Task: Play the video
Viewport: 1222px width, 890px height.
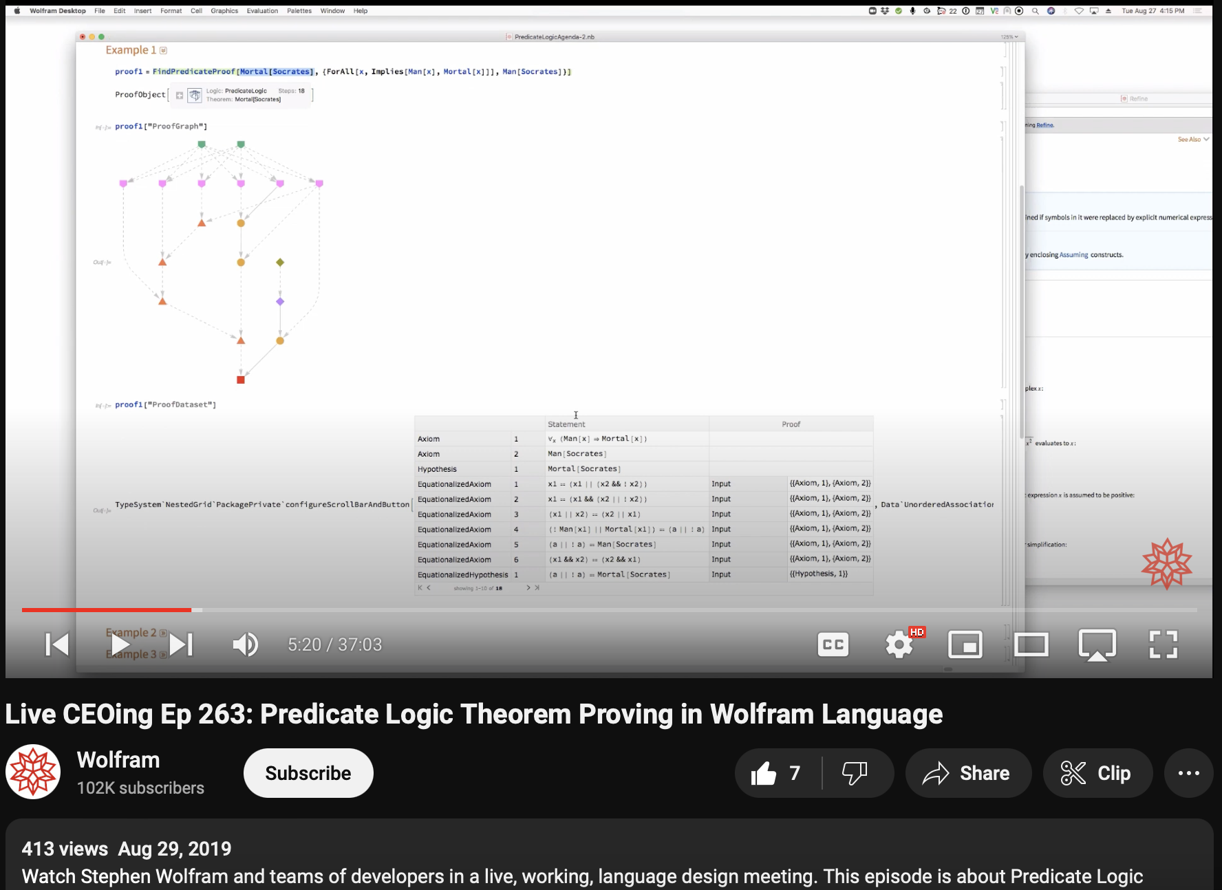Action: pyautogui.click(x=120, y=644)
